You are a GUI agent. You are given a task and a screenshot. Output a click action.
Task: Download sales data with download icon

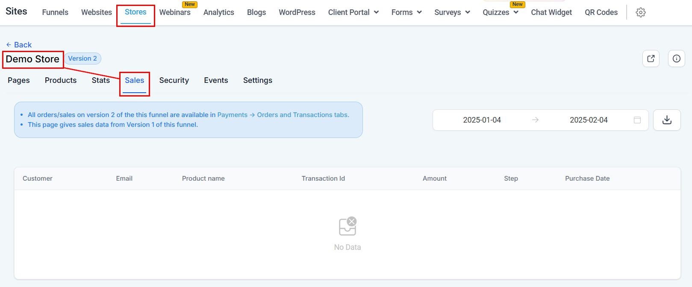click(666, 120)
